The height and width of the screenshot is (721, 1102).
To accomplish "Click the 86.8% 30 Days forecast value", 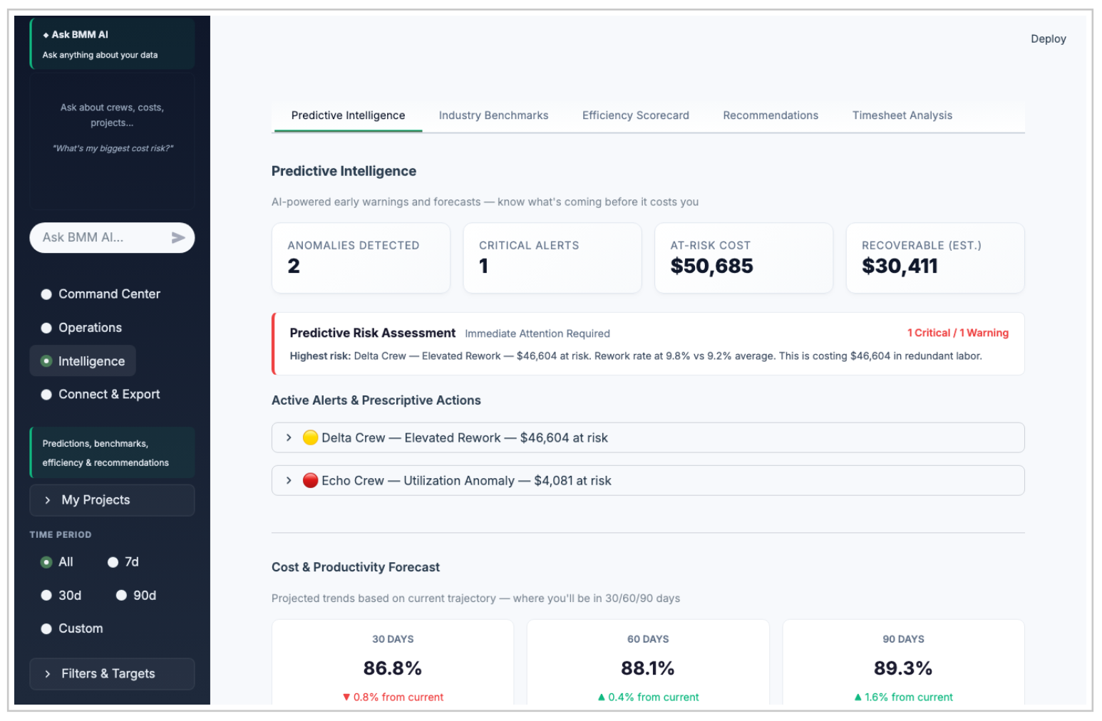I will click(392, 668).
